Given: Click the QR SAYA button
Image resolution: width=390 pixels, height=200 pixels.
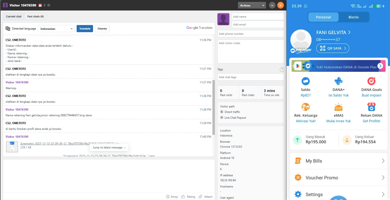Looking at the screenshot, I should [x=333, y=48].
